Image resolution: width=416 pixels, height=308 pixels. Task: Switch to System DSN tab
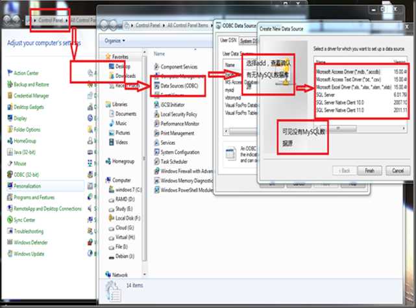(x=248, y=41)
